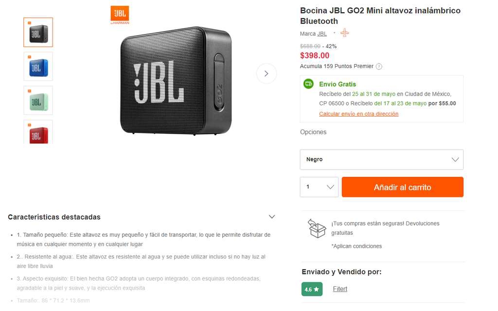Click the main JBL speaker product image

(x=176, y=80)
